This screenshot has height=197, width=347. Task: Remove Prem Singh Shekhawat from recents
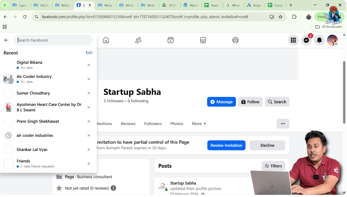(x=89, y=121)
